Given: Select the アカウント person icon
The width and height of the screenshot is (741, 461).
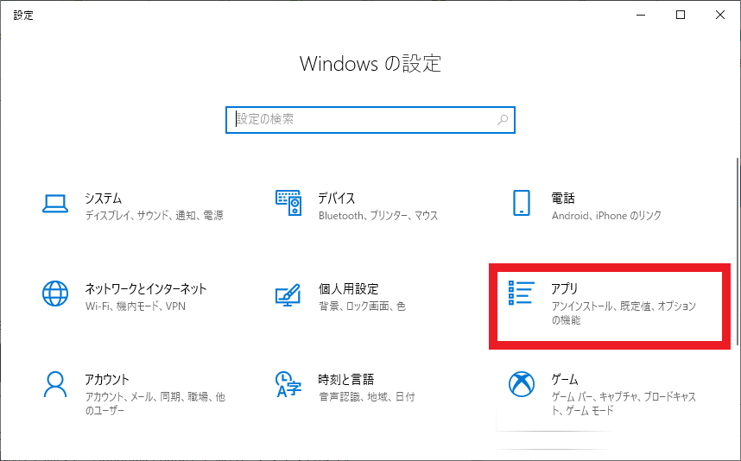Looking at the screenshot, I should (55, 384).
